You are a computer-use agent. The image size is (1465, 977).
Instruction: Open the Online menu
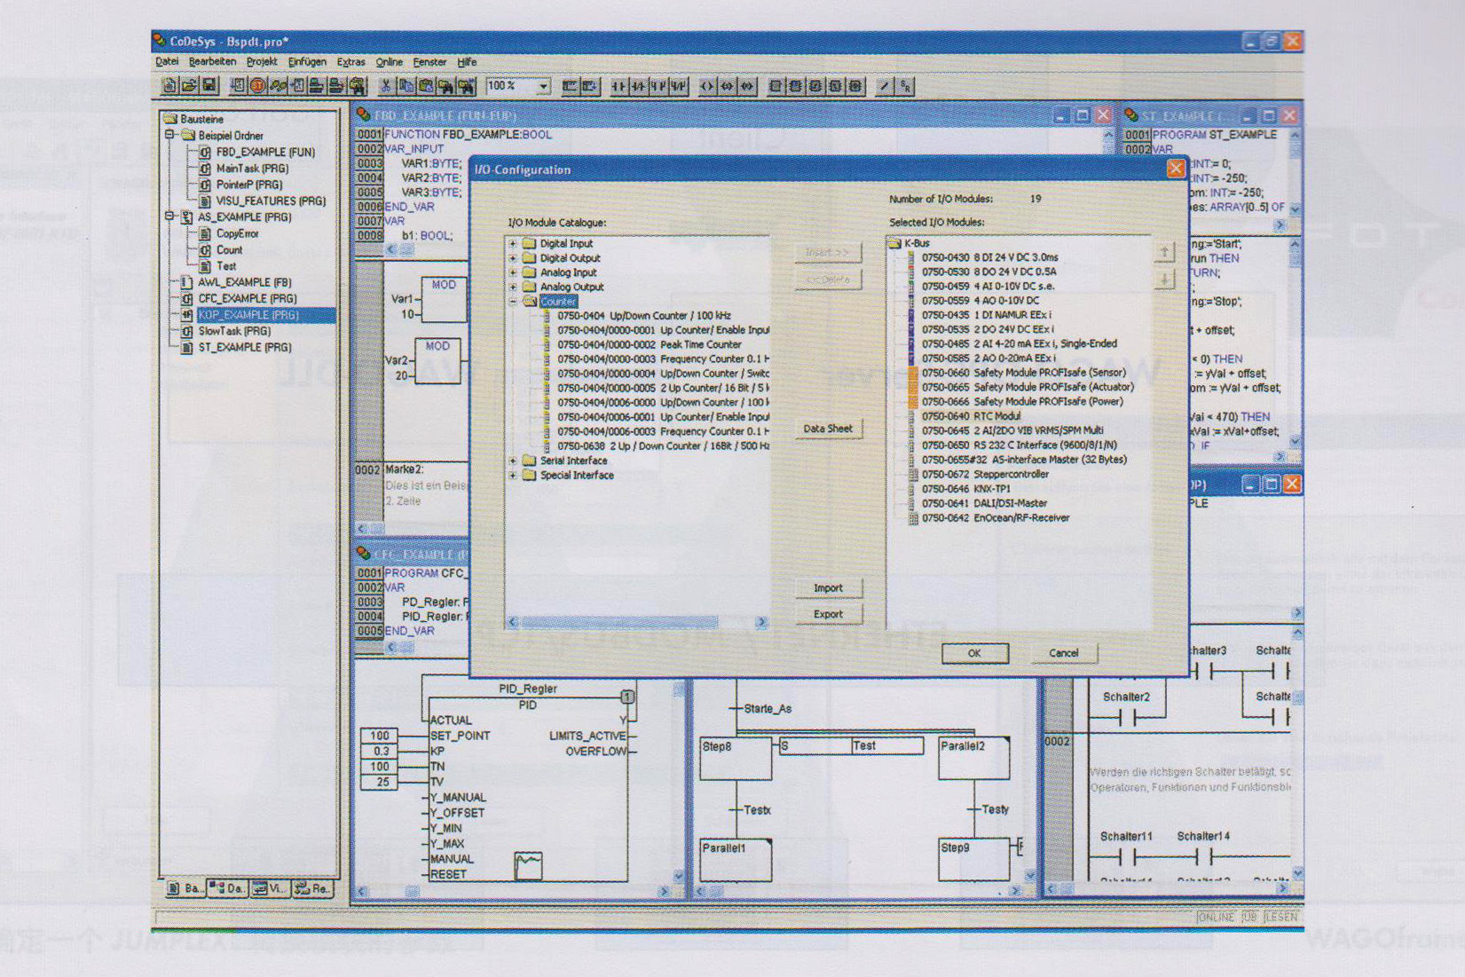389,62
